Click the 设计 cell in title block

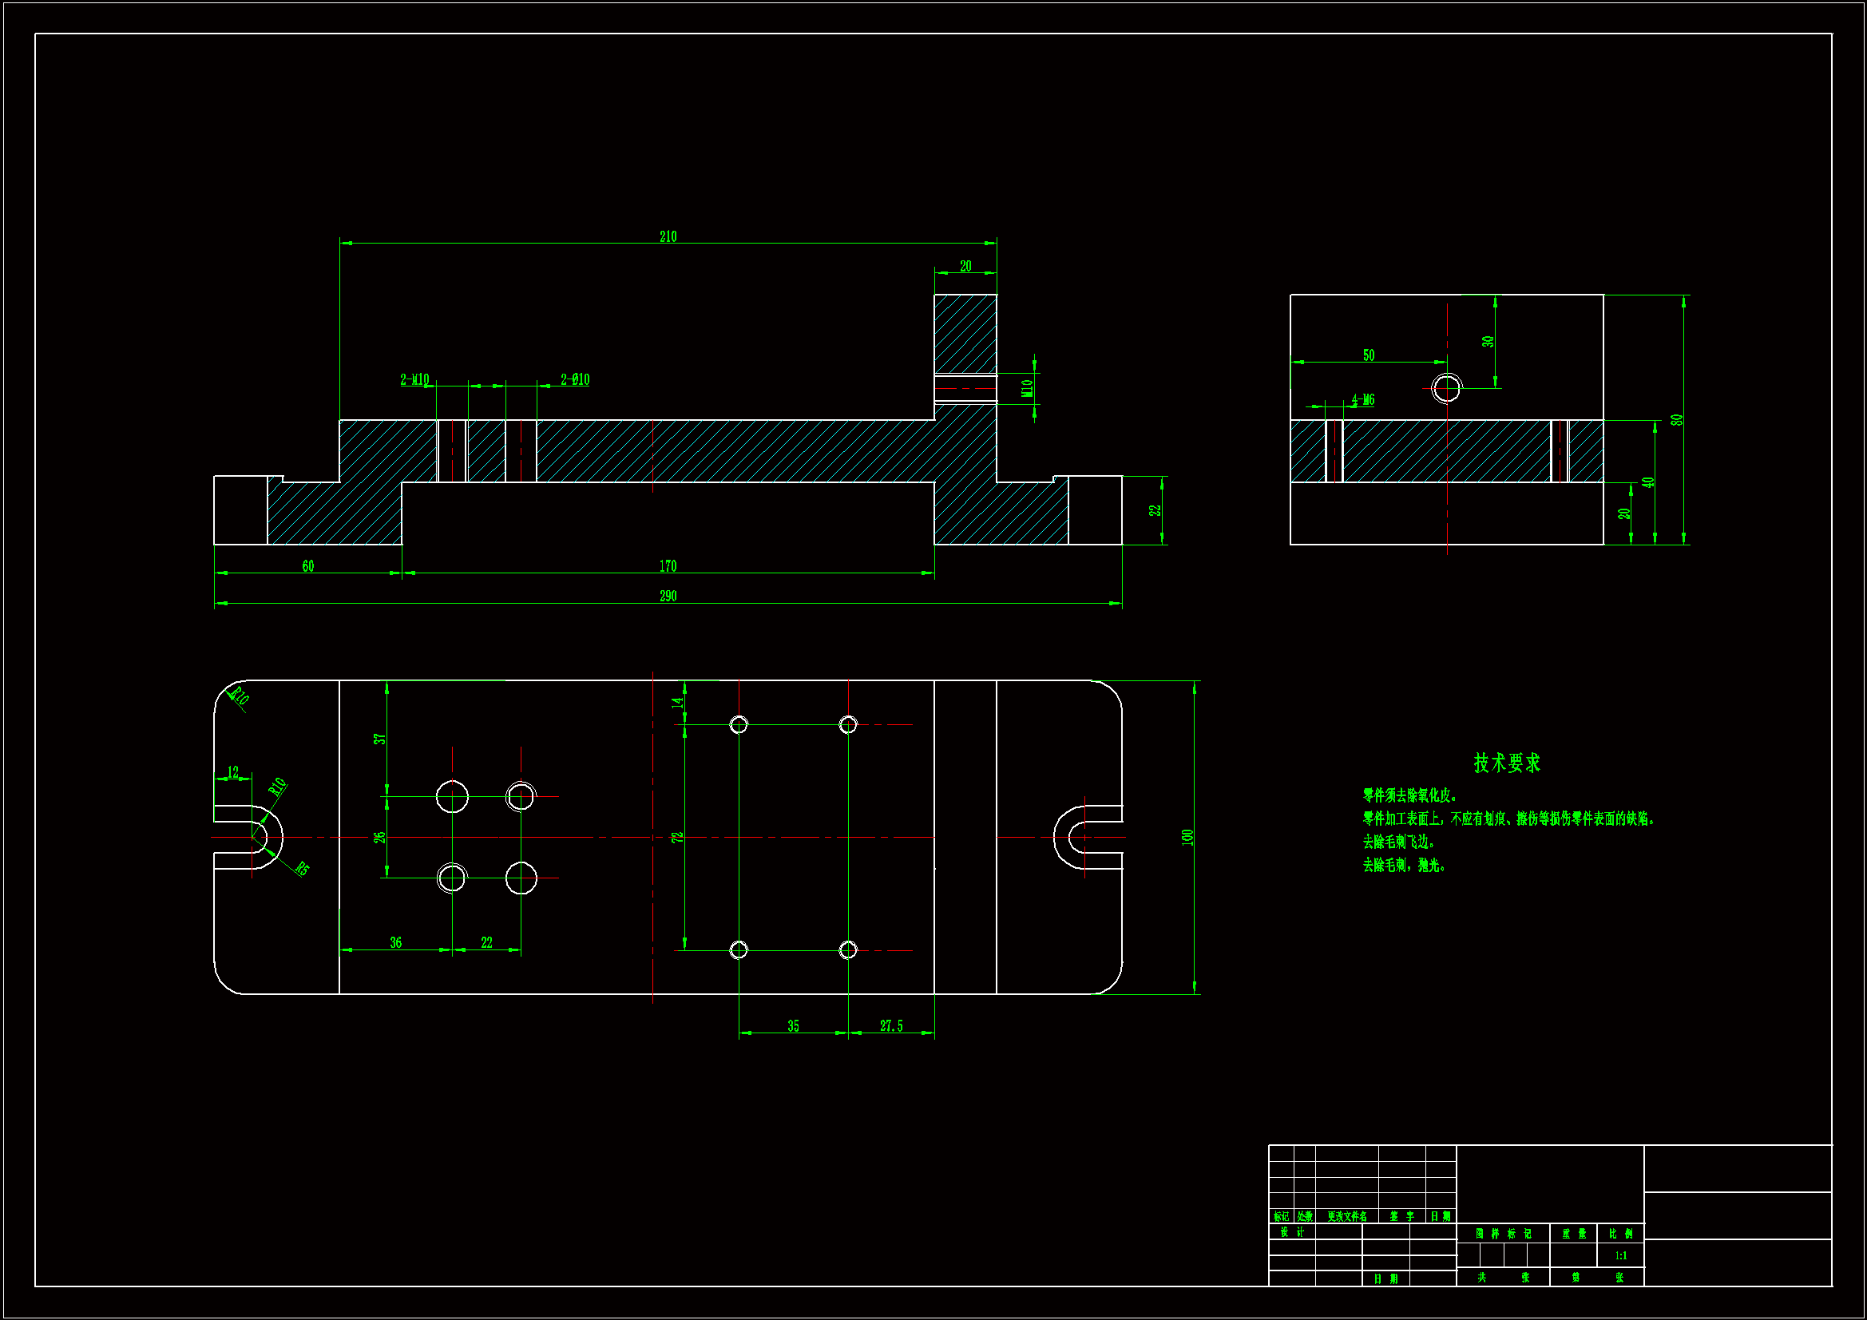click(x=1292, y=1232)
